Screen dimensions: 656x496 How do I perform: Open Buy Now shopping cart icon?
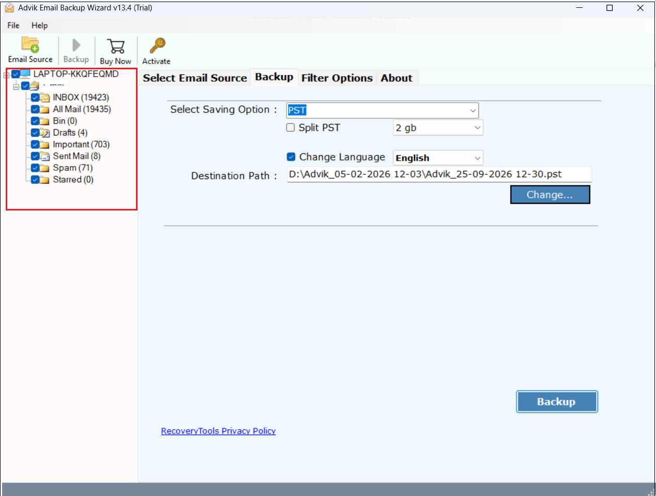(115, 46)
